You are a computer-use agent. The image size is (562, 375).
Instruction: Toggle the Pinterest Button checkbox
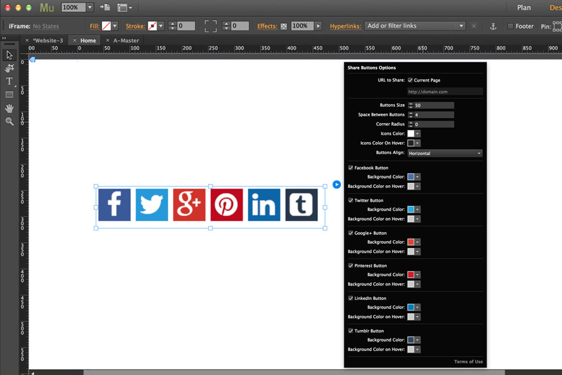point(351,265)
